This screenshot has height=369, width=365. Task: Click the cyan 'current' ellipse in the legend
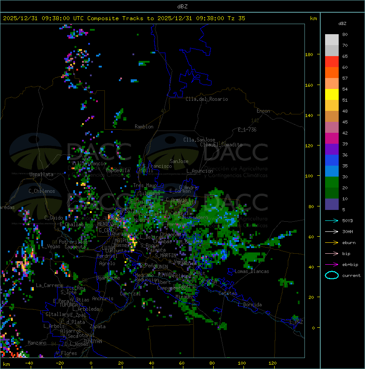pyautogui.click(x=332, y=275)
